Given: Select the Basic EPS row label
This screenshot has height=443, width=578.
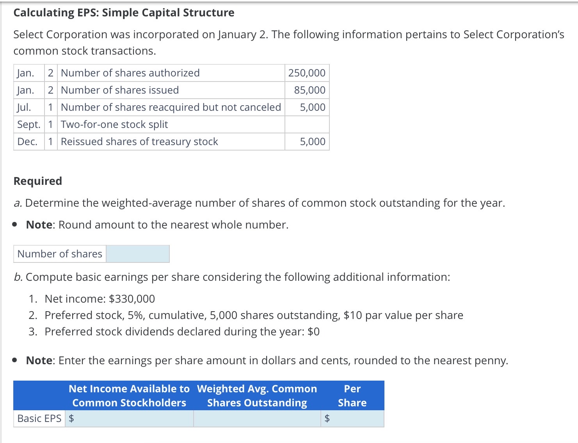Looking at the screenshot, I should click(39, 418).
